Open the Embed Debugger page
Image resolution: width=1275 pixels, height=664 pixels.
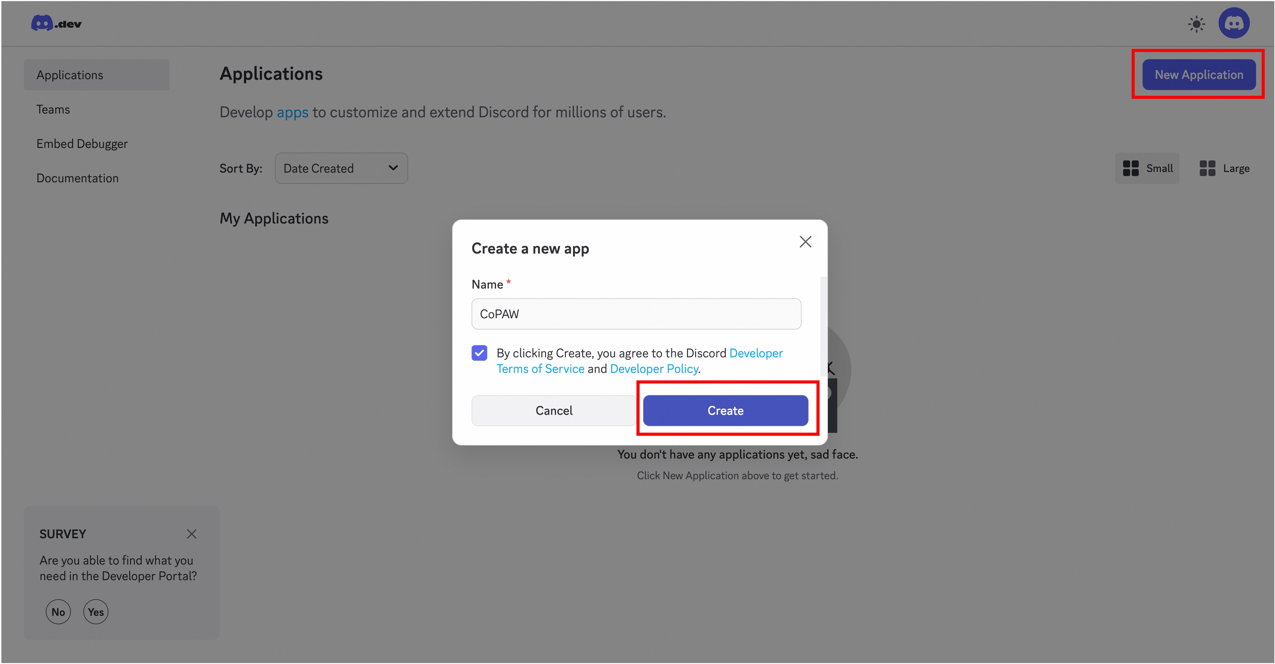(x=82, y=144)
